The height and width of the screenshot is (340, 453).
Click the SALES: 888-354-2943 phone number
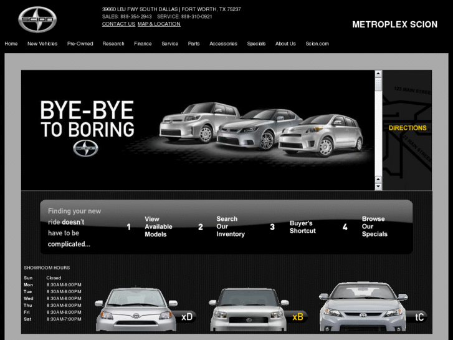pos(127,17)
